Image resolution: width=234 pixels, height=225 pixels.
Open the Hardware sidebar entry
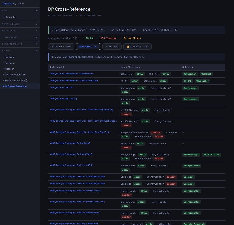pos(10,57)
